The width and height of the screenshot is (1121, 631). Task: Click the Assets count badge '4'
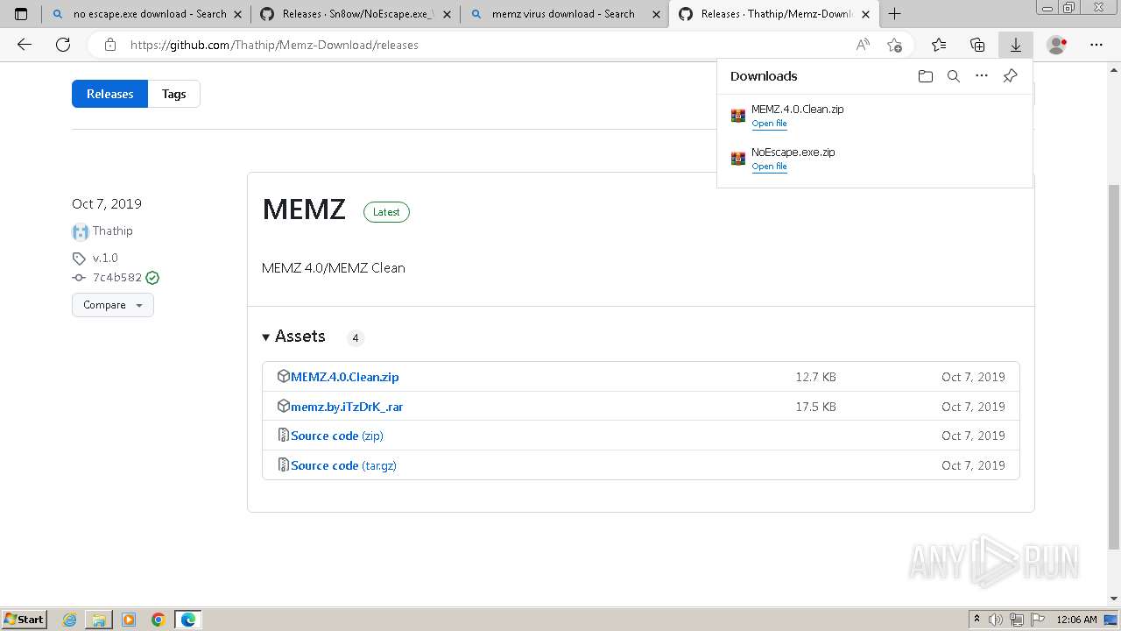pyautogui.click(x=355, y=337)
